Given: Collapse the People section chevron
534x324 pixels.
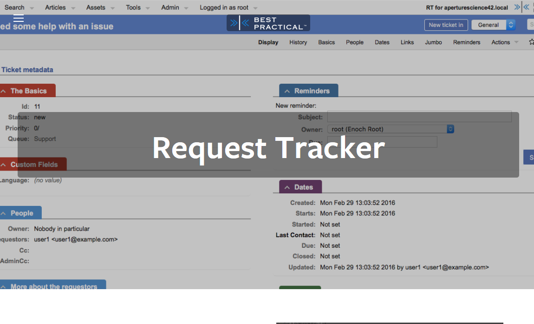Looking at the screenshot, I should [x=3, y=213].
